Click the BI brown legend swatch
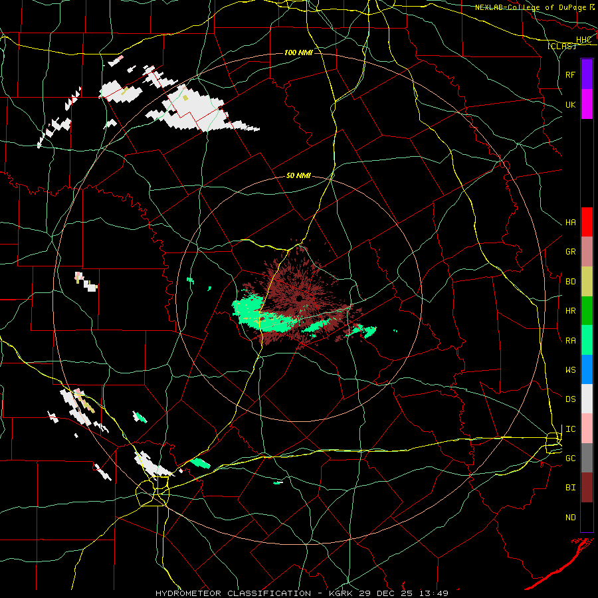 [x=587, y=488]
